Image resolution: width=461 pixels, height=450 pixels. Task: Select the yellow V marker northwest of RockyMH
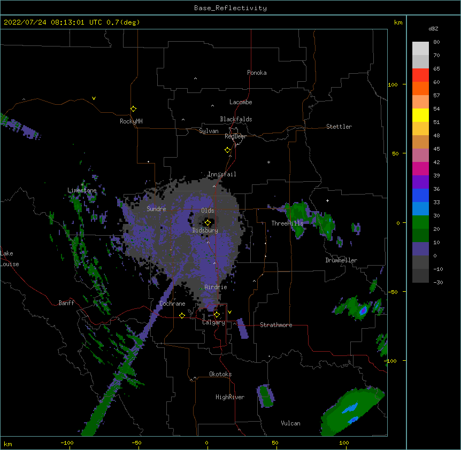pos(94,98)
